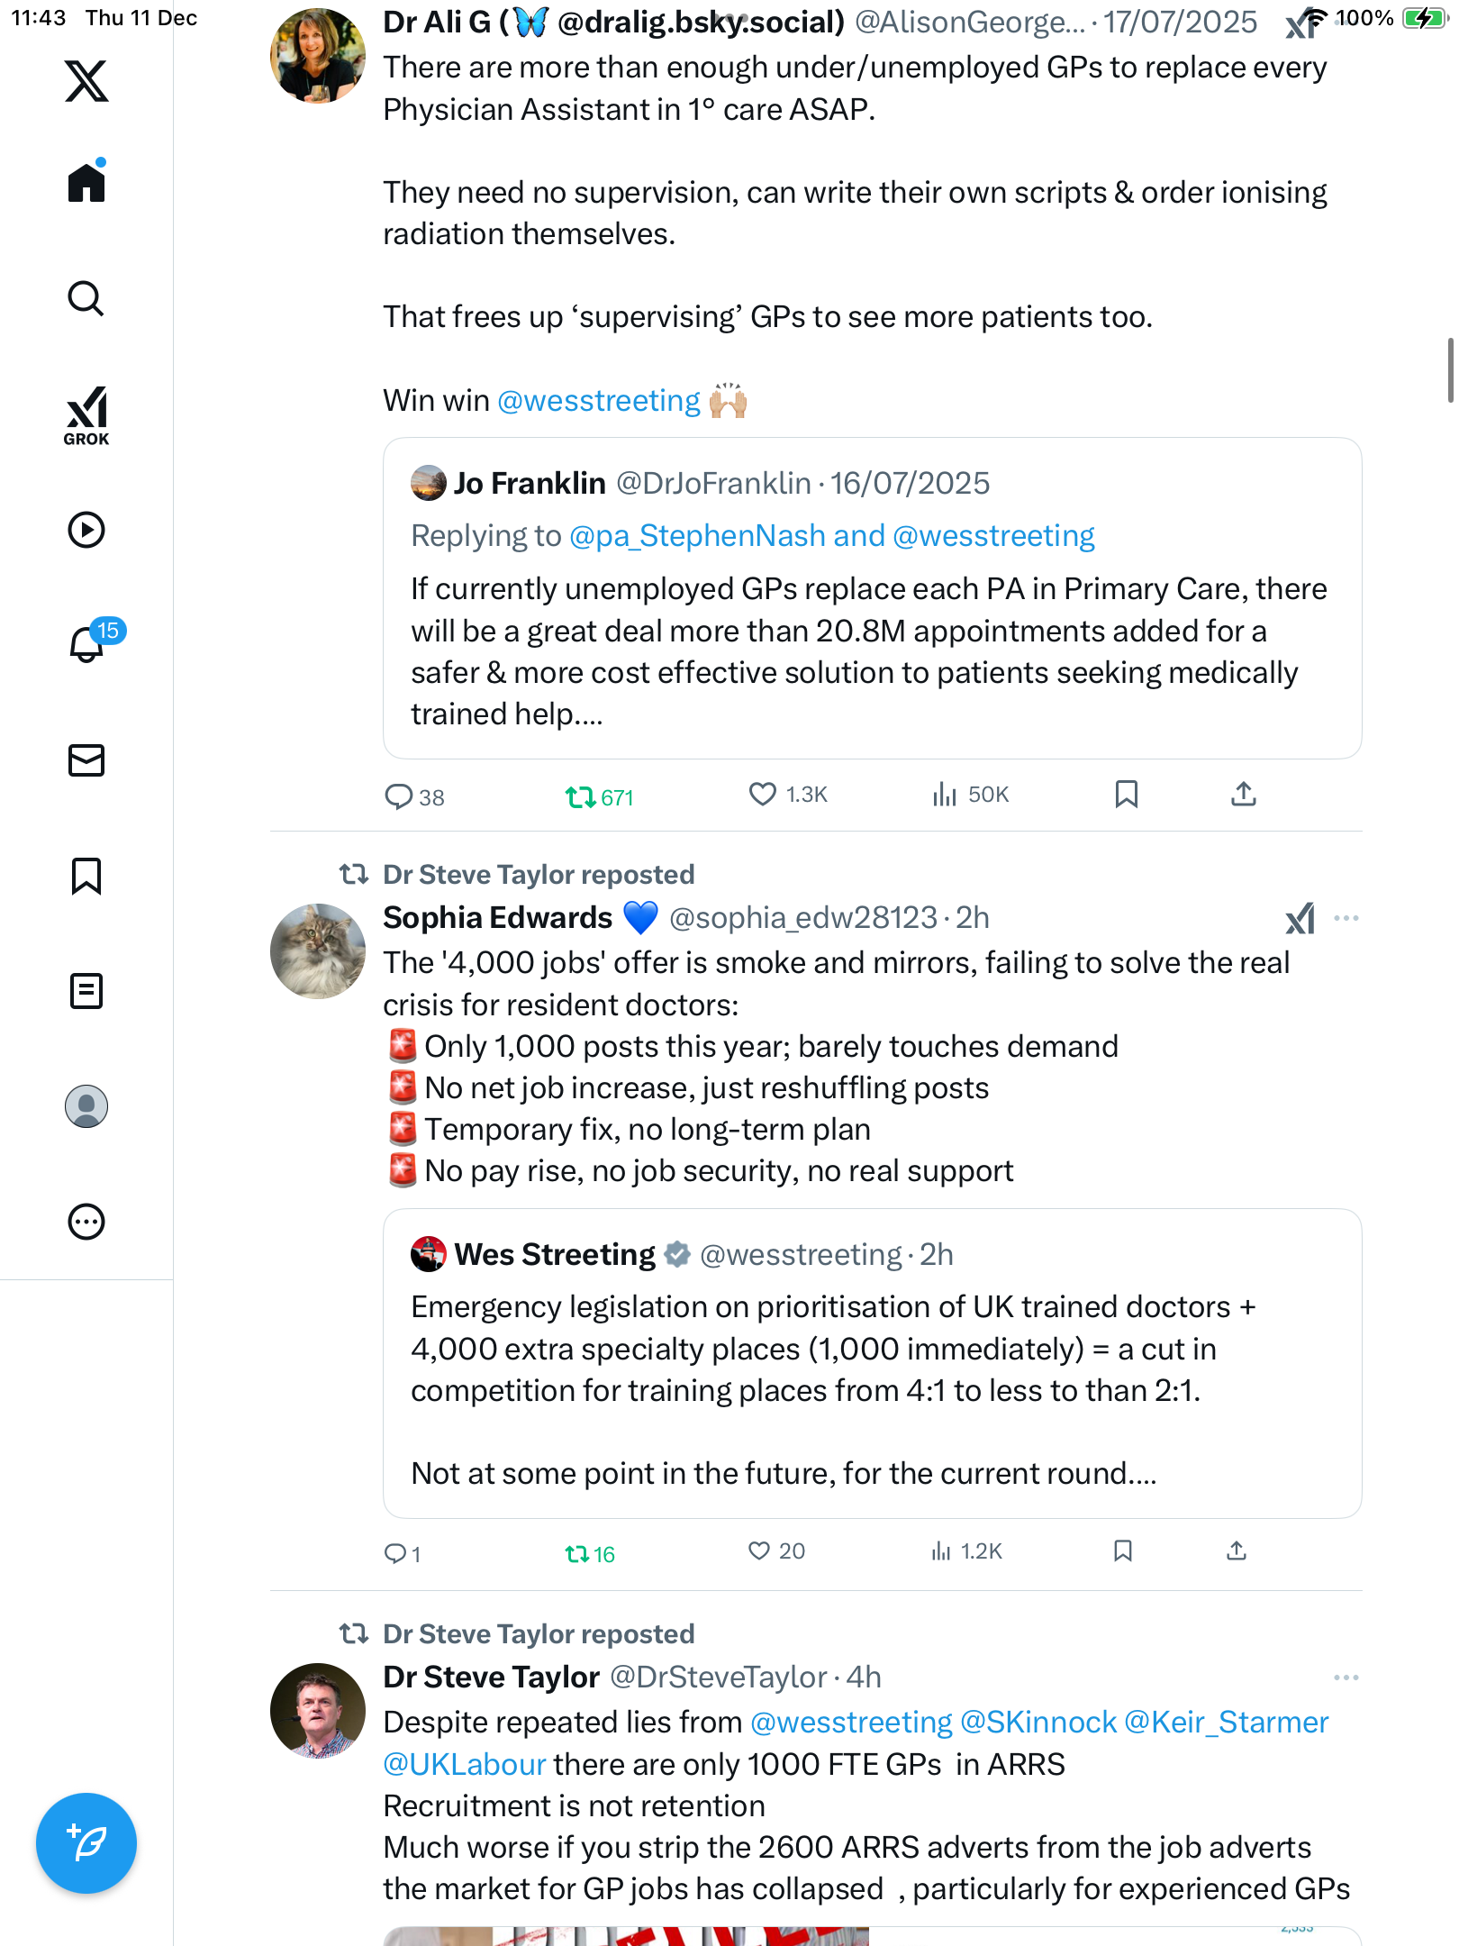Open the video tab play icon
The height and width of the screenshot is (1946, 1459).
click(x=86, y=530)
